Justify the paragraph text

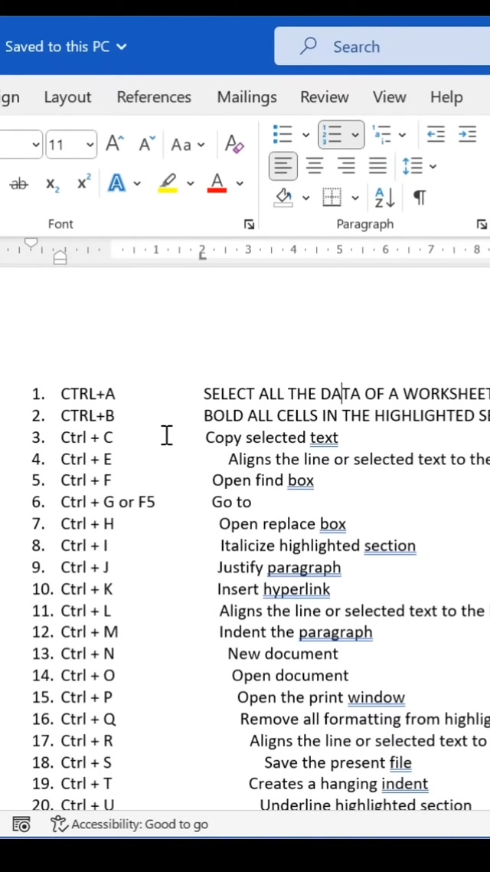tap(377, 166)
